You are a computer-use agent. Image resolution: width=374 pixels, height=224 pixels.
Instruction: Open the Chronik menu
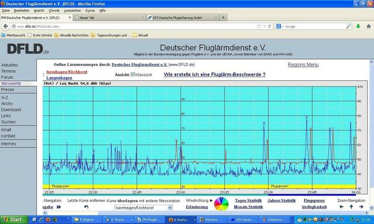click(x=54, y=10)
